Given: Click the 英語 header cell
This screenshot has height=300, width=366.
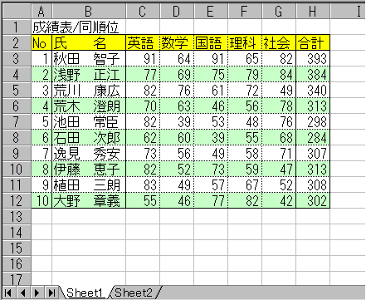Looking at the screenshot, I should (x=143, y=42).
